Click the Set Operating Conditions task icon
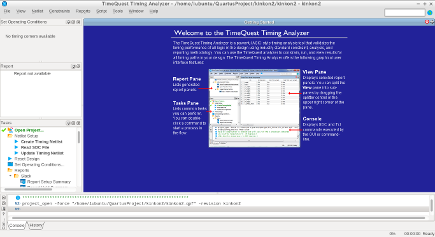Viewport: 435px width, 237px height. (10, 164)
